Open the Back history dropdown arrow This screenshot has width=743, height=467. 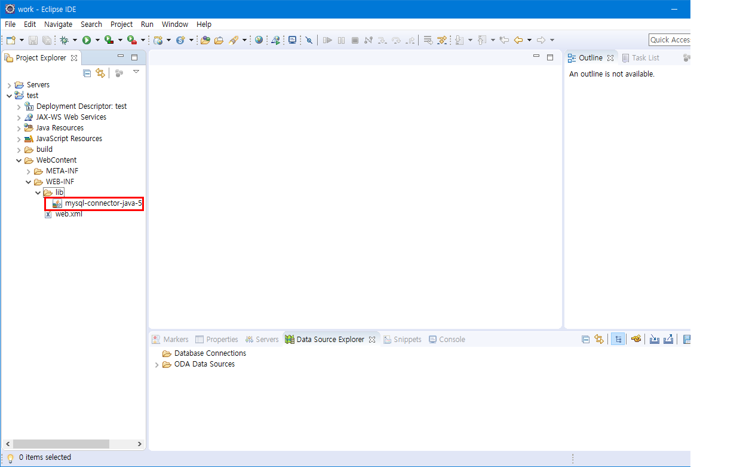pyautogui.click(x=529, y=40)
